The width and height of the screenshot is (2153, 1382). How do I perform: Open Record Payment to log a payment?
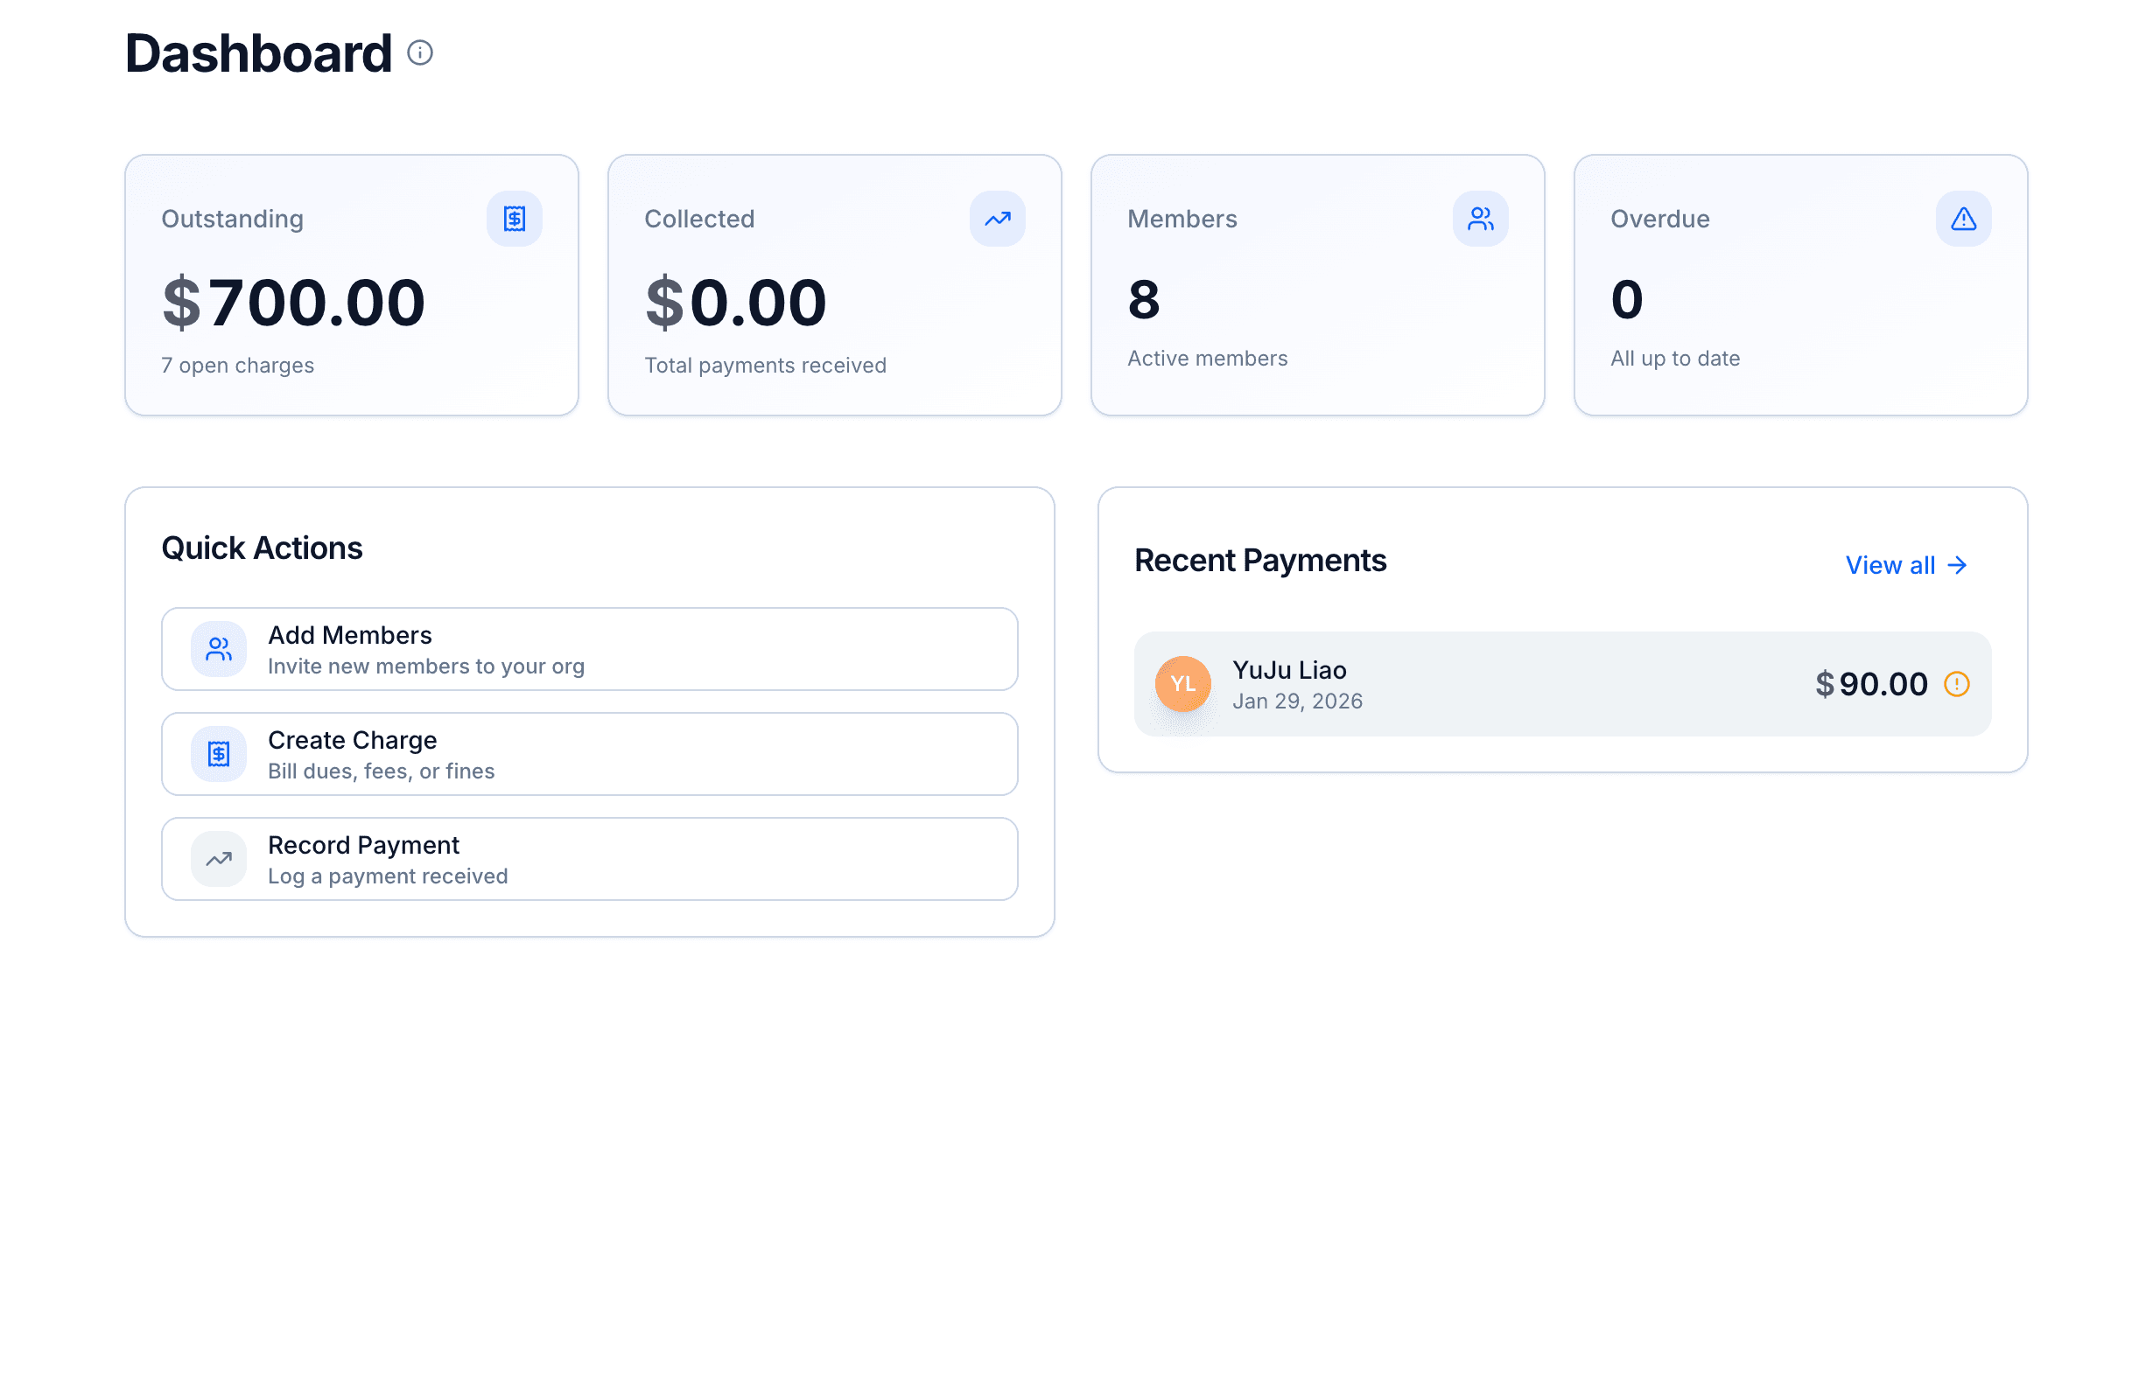(589, 859)
